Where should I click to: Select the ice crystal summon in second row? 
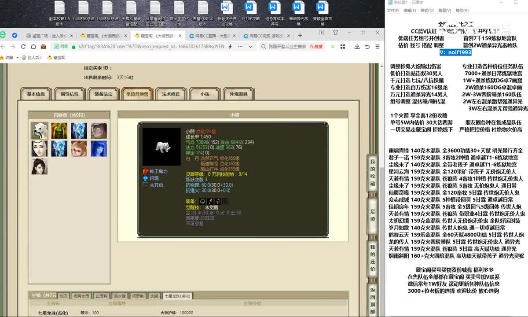point(59,148)
